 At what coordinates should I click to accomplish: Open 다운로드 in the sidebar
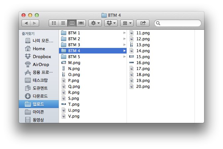(39, 96)
